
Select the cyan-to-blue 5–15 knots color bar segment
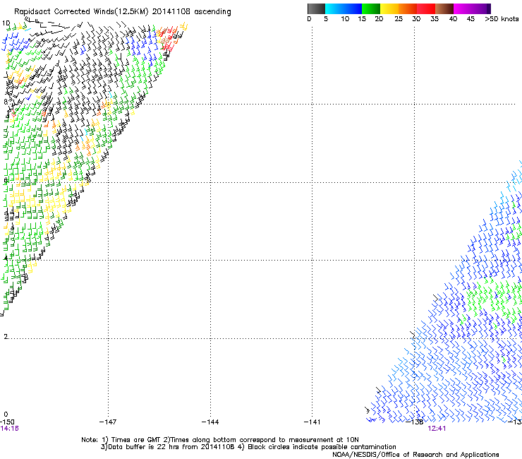(x=344, y=8)
